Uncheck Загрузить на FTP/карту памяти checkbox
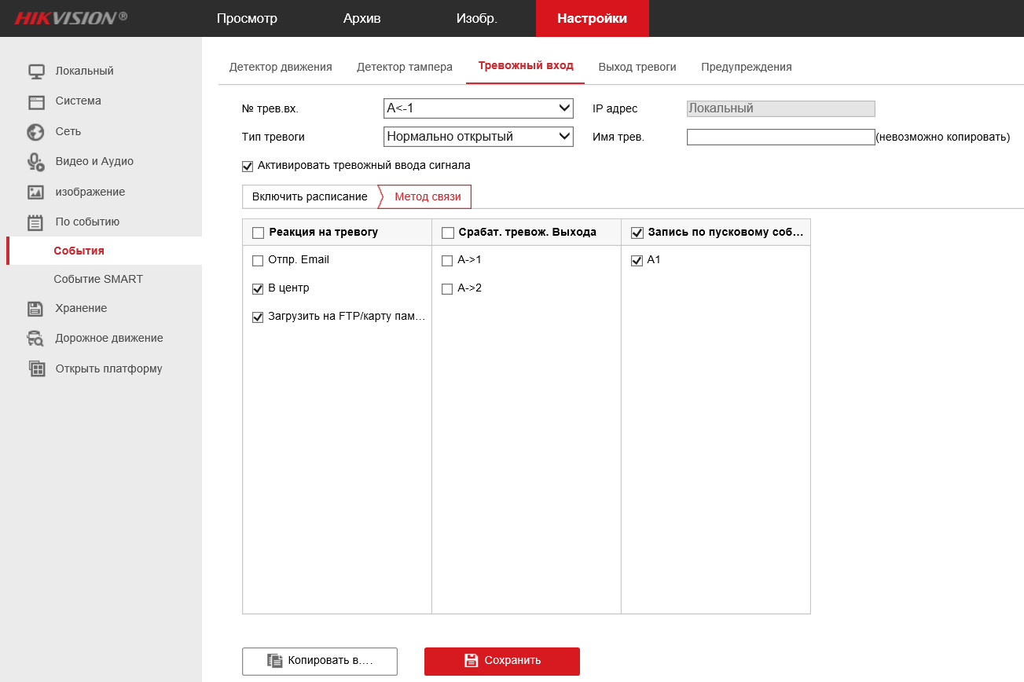1024x682 pixels. 258,317
